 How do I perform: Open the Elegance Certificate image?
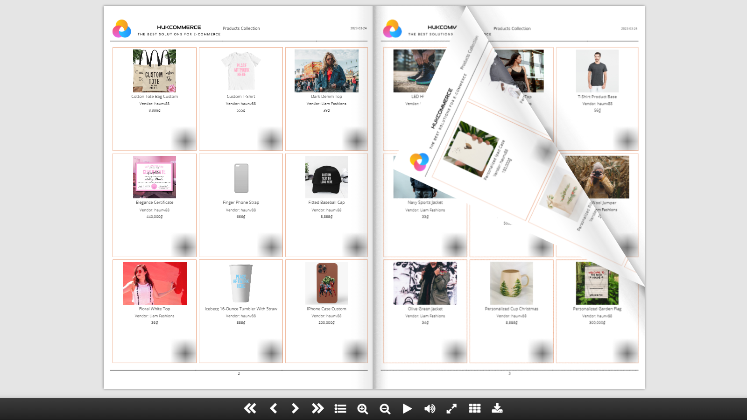click(155, 177)
